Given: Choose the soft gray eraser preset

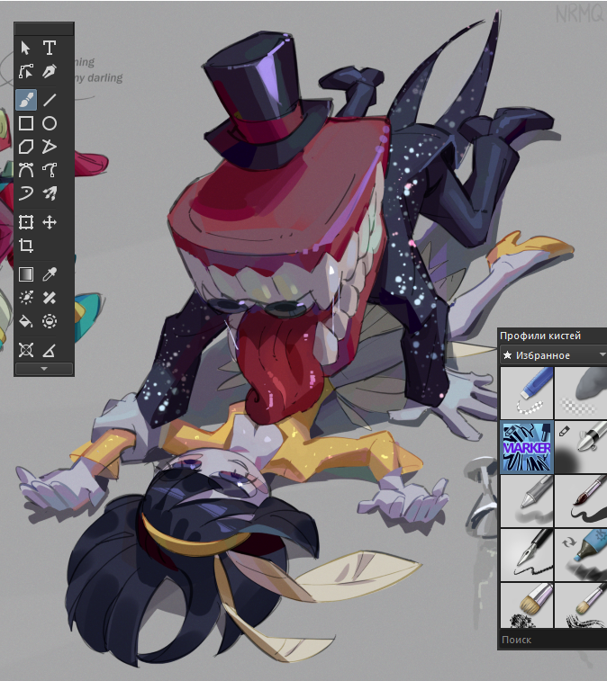Looking at the screenshot, I should 581,392.
